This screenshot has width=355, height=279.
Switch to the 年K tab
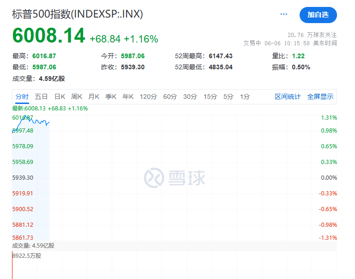point(128,97)
